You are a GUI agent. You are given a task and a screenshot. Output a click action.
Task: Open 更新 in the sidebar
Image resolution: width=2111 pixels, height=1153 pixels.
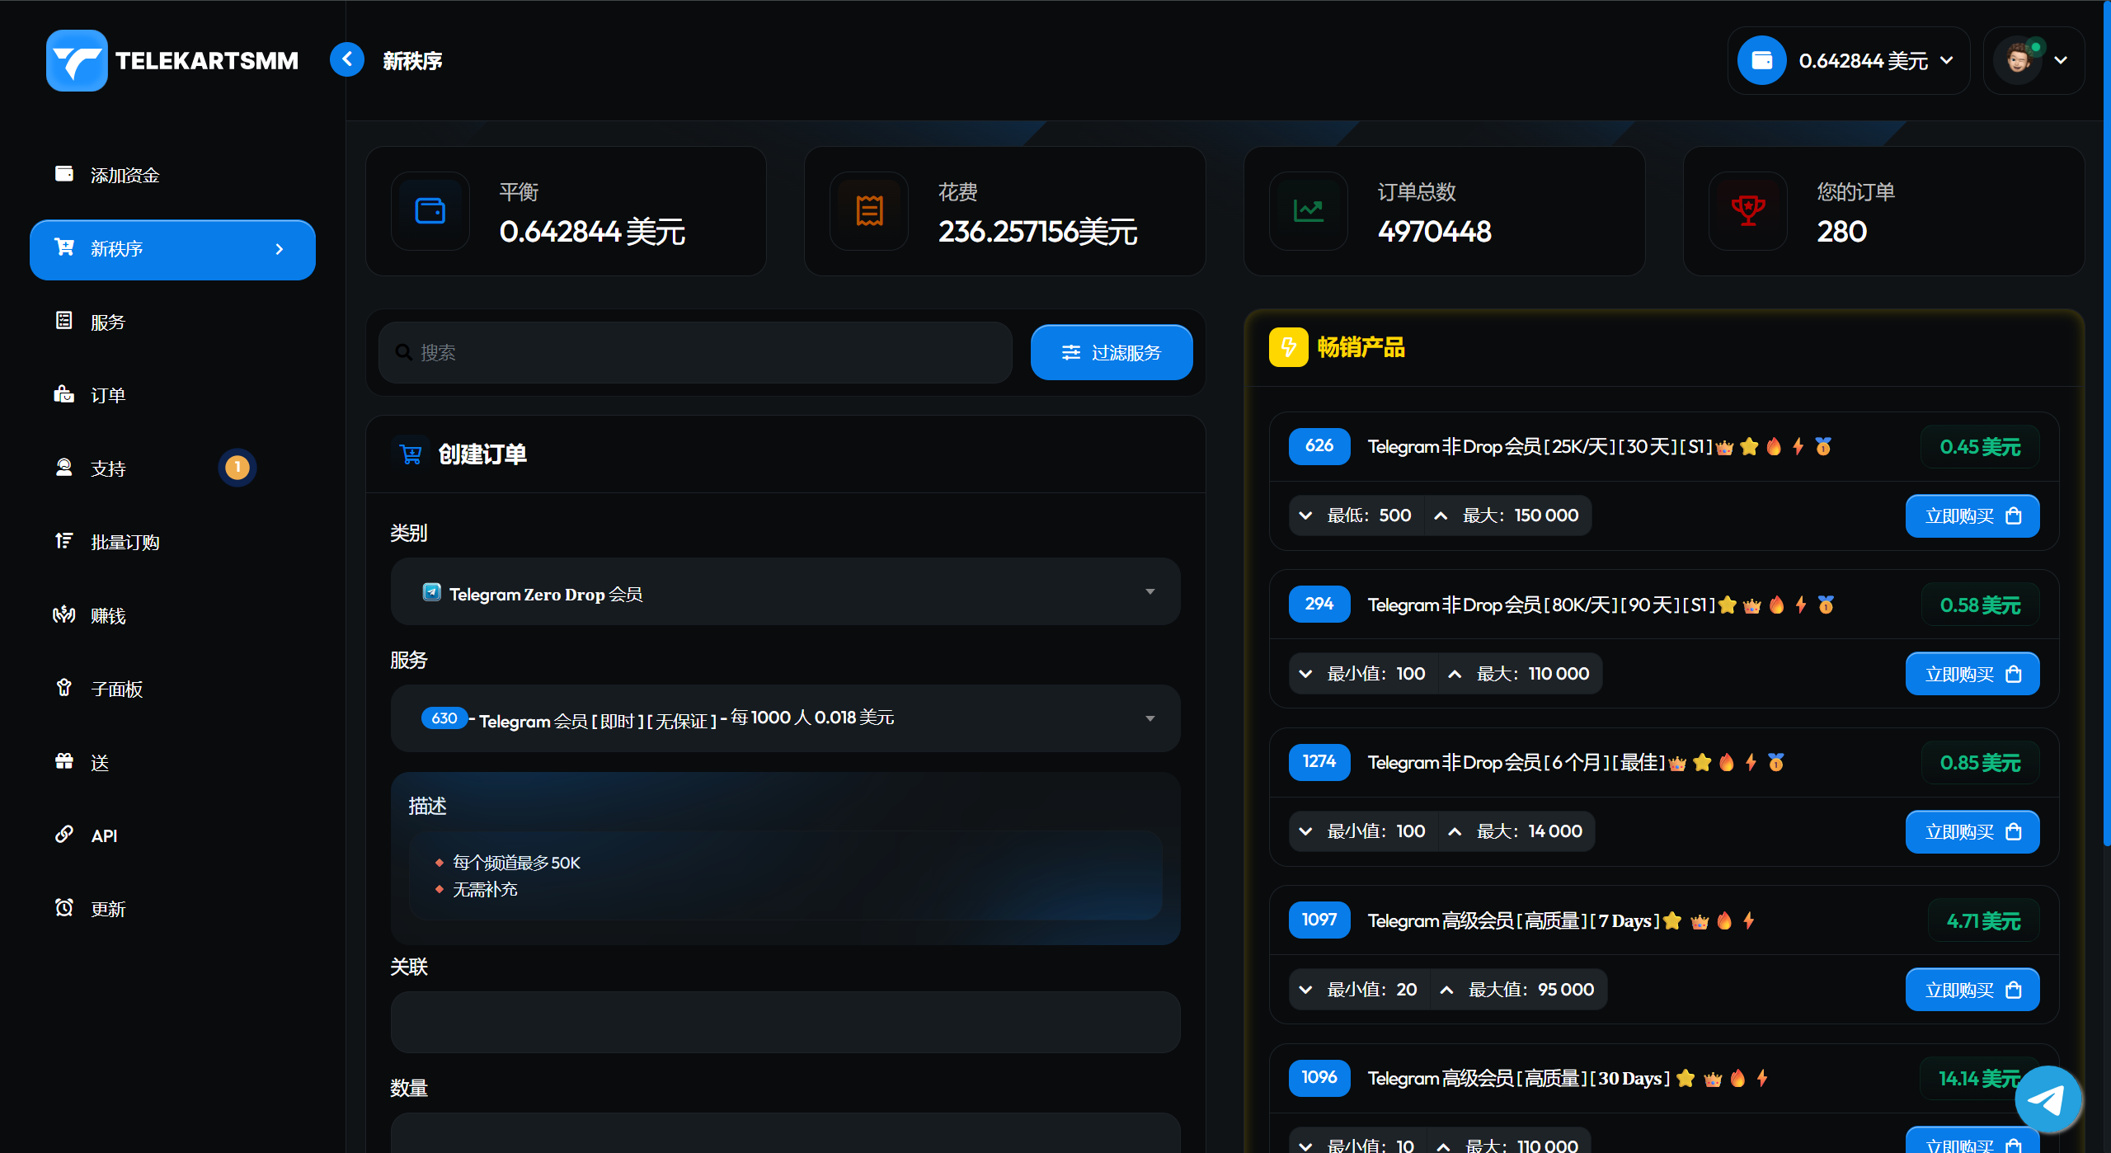tap(172, 909)
